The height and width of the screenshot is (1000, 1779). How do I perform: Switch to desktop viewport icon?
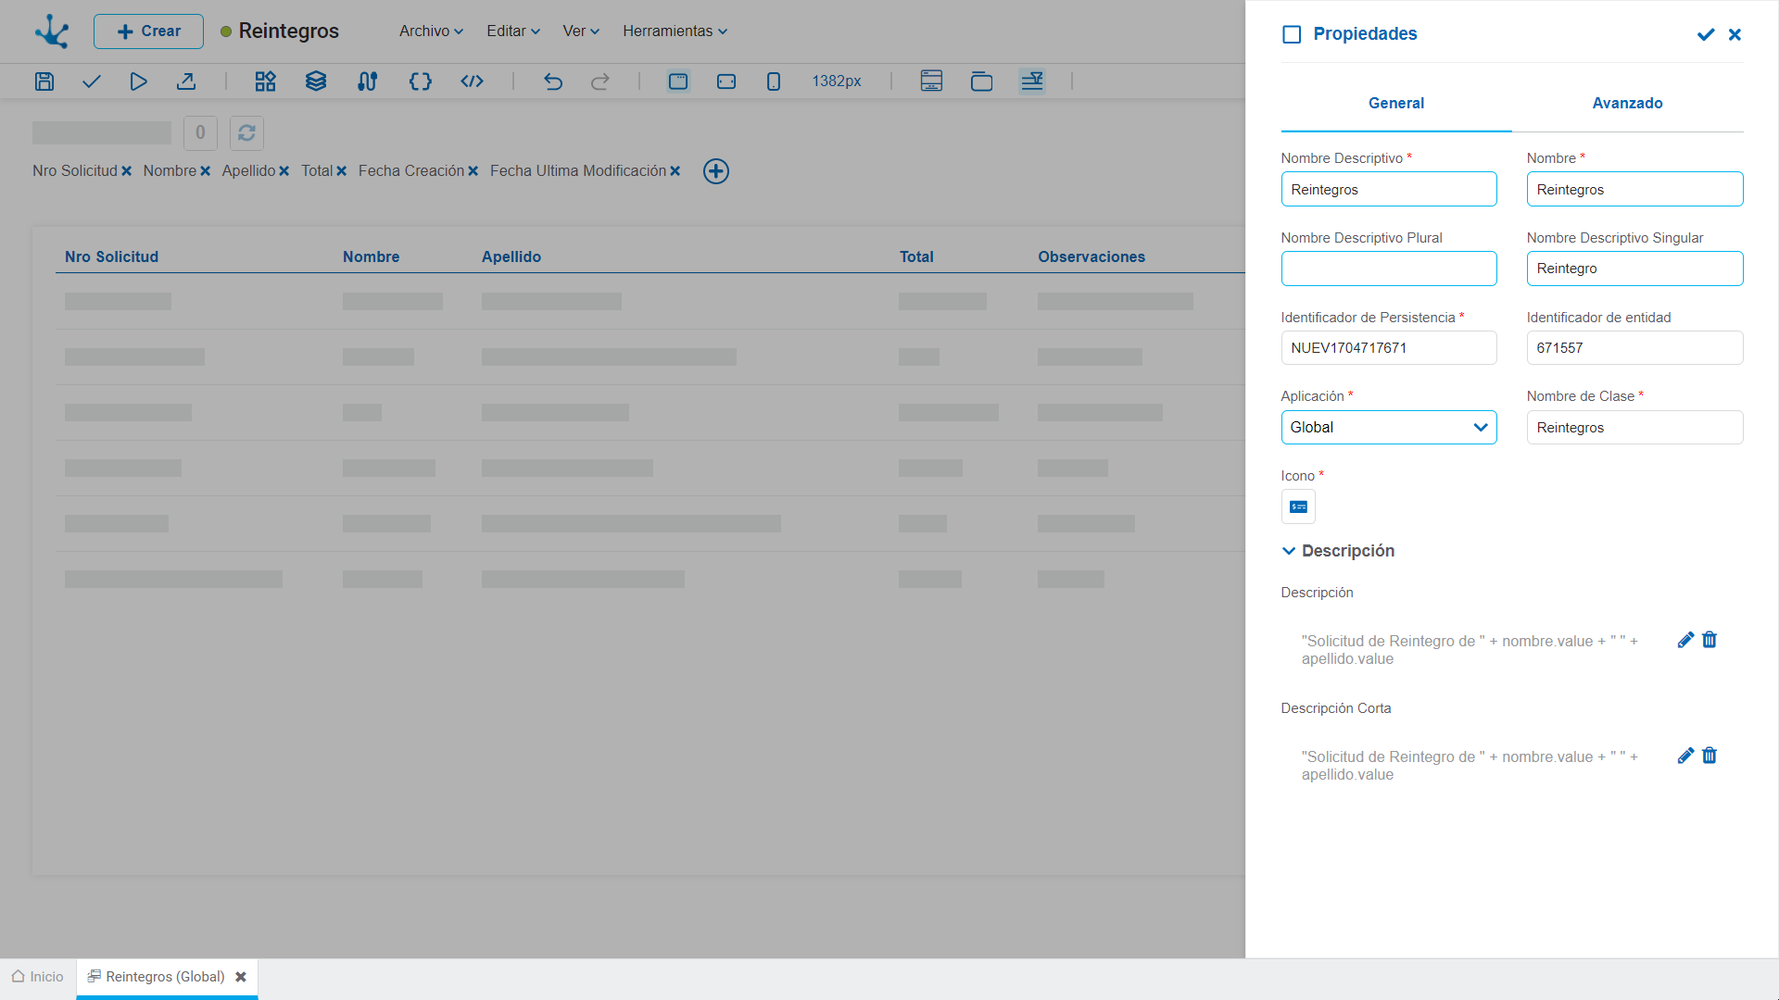[678, 81]
